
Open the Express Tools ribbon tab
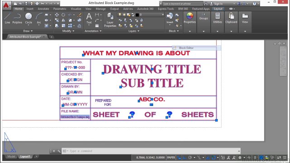(x=166, y=9)
